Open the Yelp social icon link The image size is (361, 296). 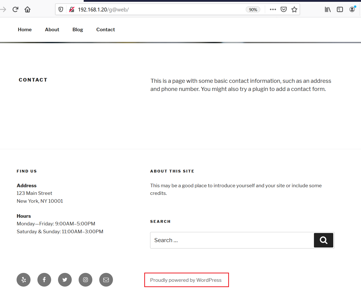[x=24, y=280]
